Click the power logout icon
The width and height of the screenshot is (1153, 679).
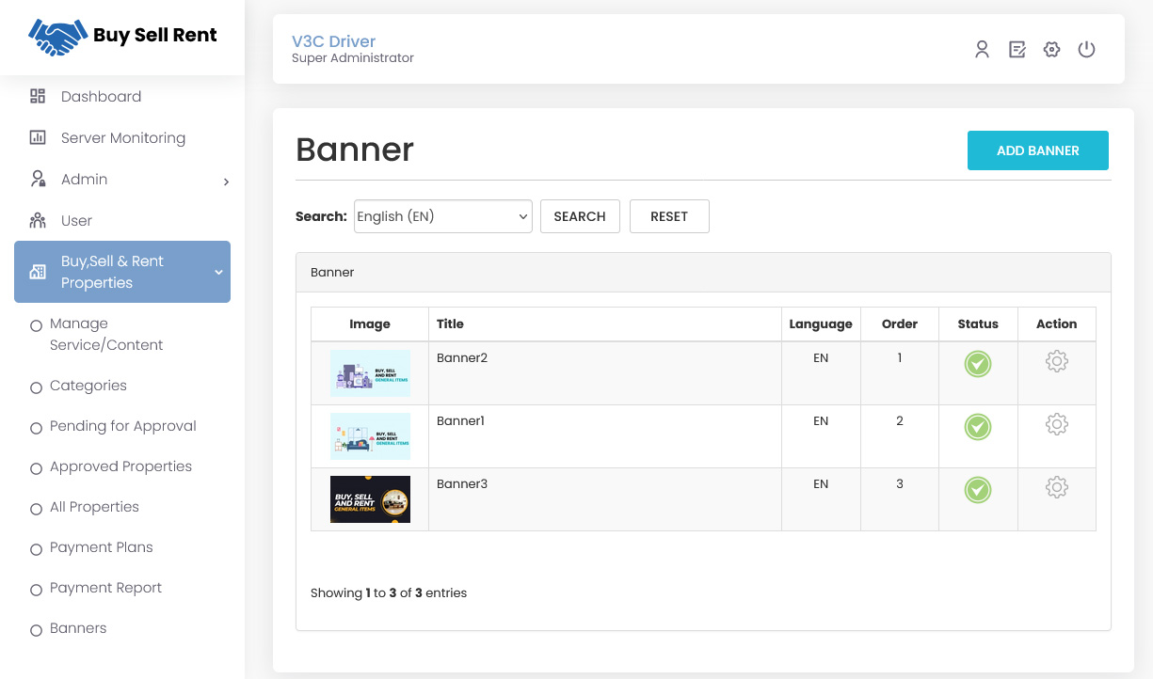pos(1086,50)
